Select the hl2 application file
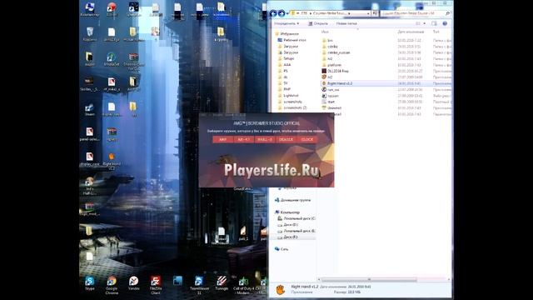 327,77
